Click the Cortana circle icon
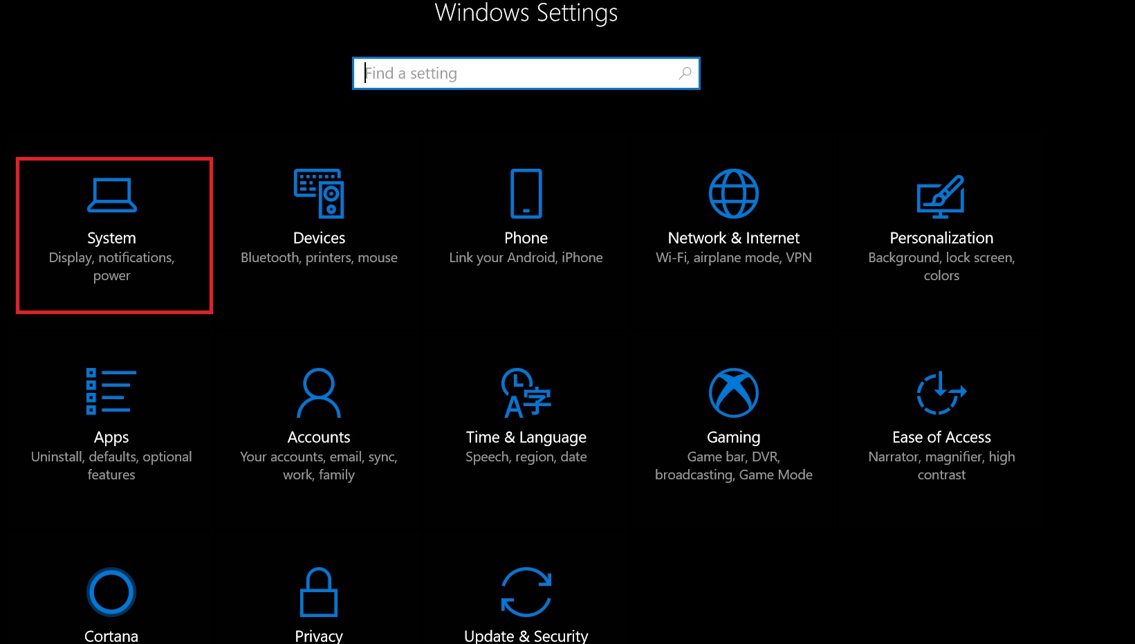 [x=111, y=592]
